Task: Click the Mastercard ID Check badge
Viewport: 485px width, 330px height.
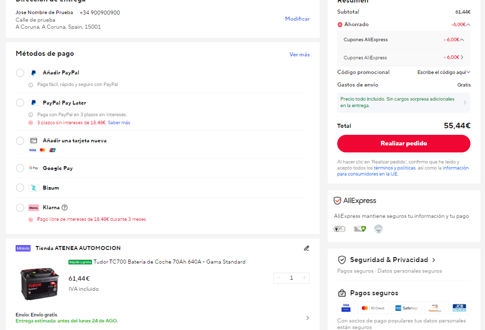Action: pyautogui.click(x=373, y=308)
